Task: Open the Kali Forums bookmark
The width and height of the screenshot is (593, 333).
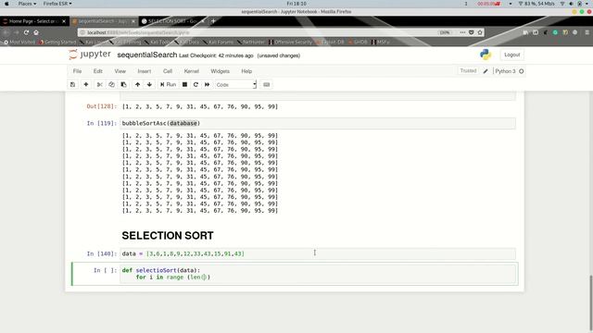Action: (219, 42)
